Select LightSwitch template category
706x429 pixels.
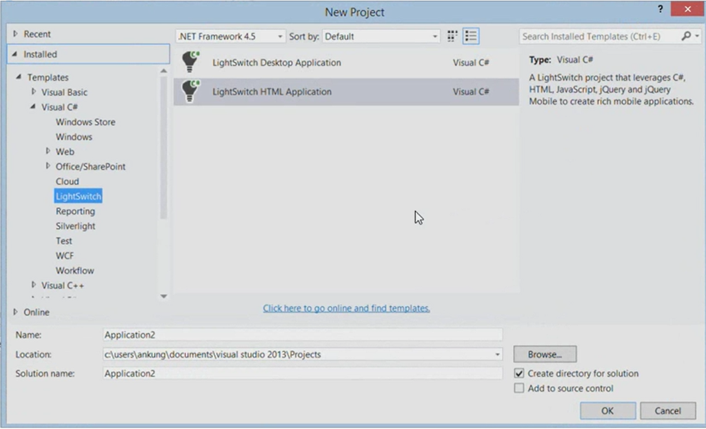pos(79,196)
